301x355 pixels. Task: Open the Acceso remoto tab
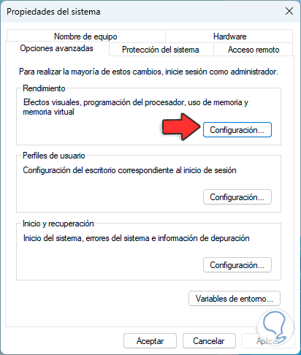tap(254, 50)
